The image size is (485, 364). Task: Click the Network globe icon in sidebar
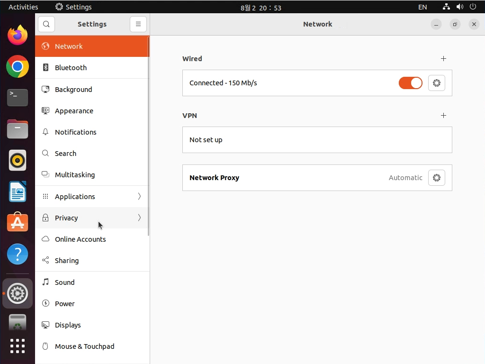45,46
